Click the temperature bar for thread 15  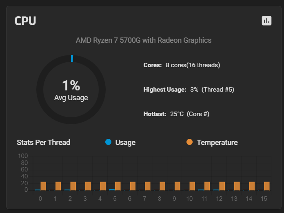point(267,186)
